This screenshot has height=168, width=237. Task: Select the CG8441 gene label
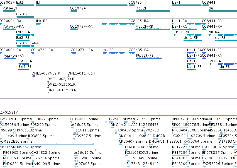tap(209, 3)
